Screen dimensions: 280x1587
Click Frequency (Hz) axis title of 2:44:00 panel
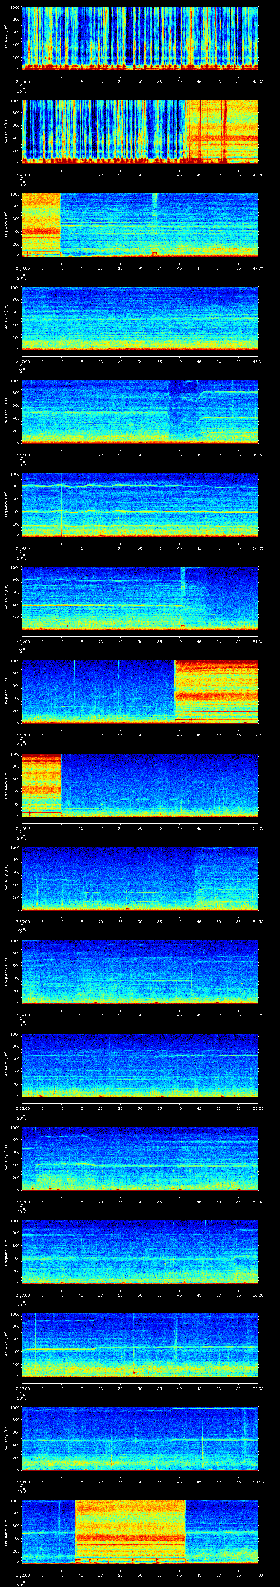(x=6, y=38)
